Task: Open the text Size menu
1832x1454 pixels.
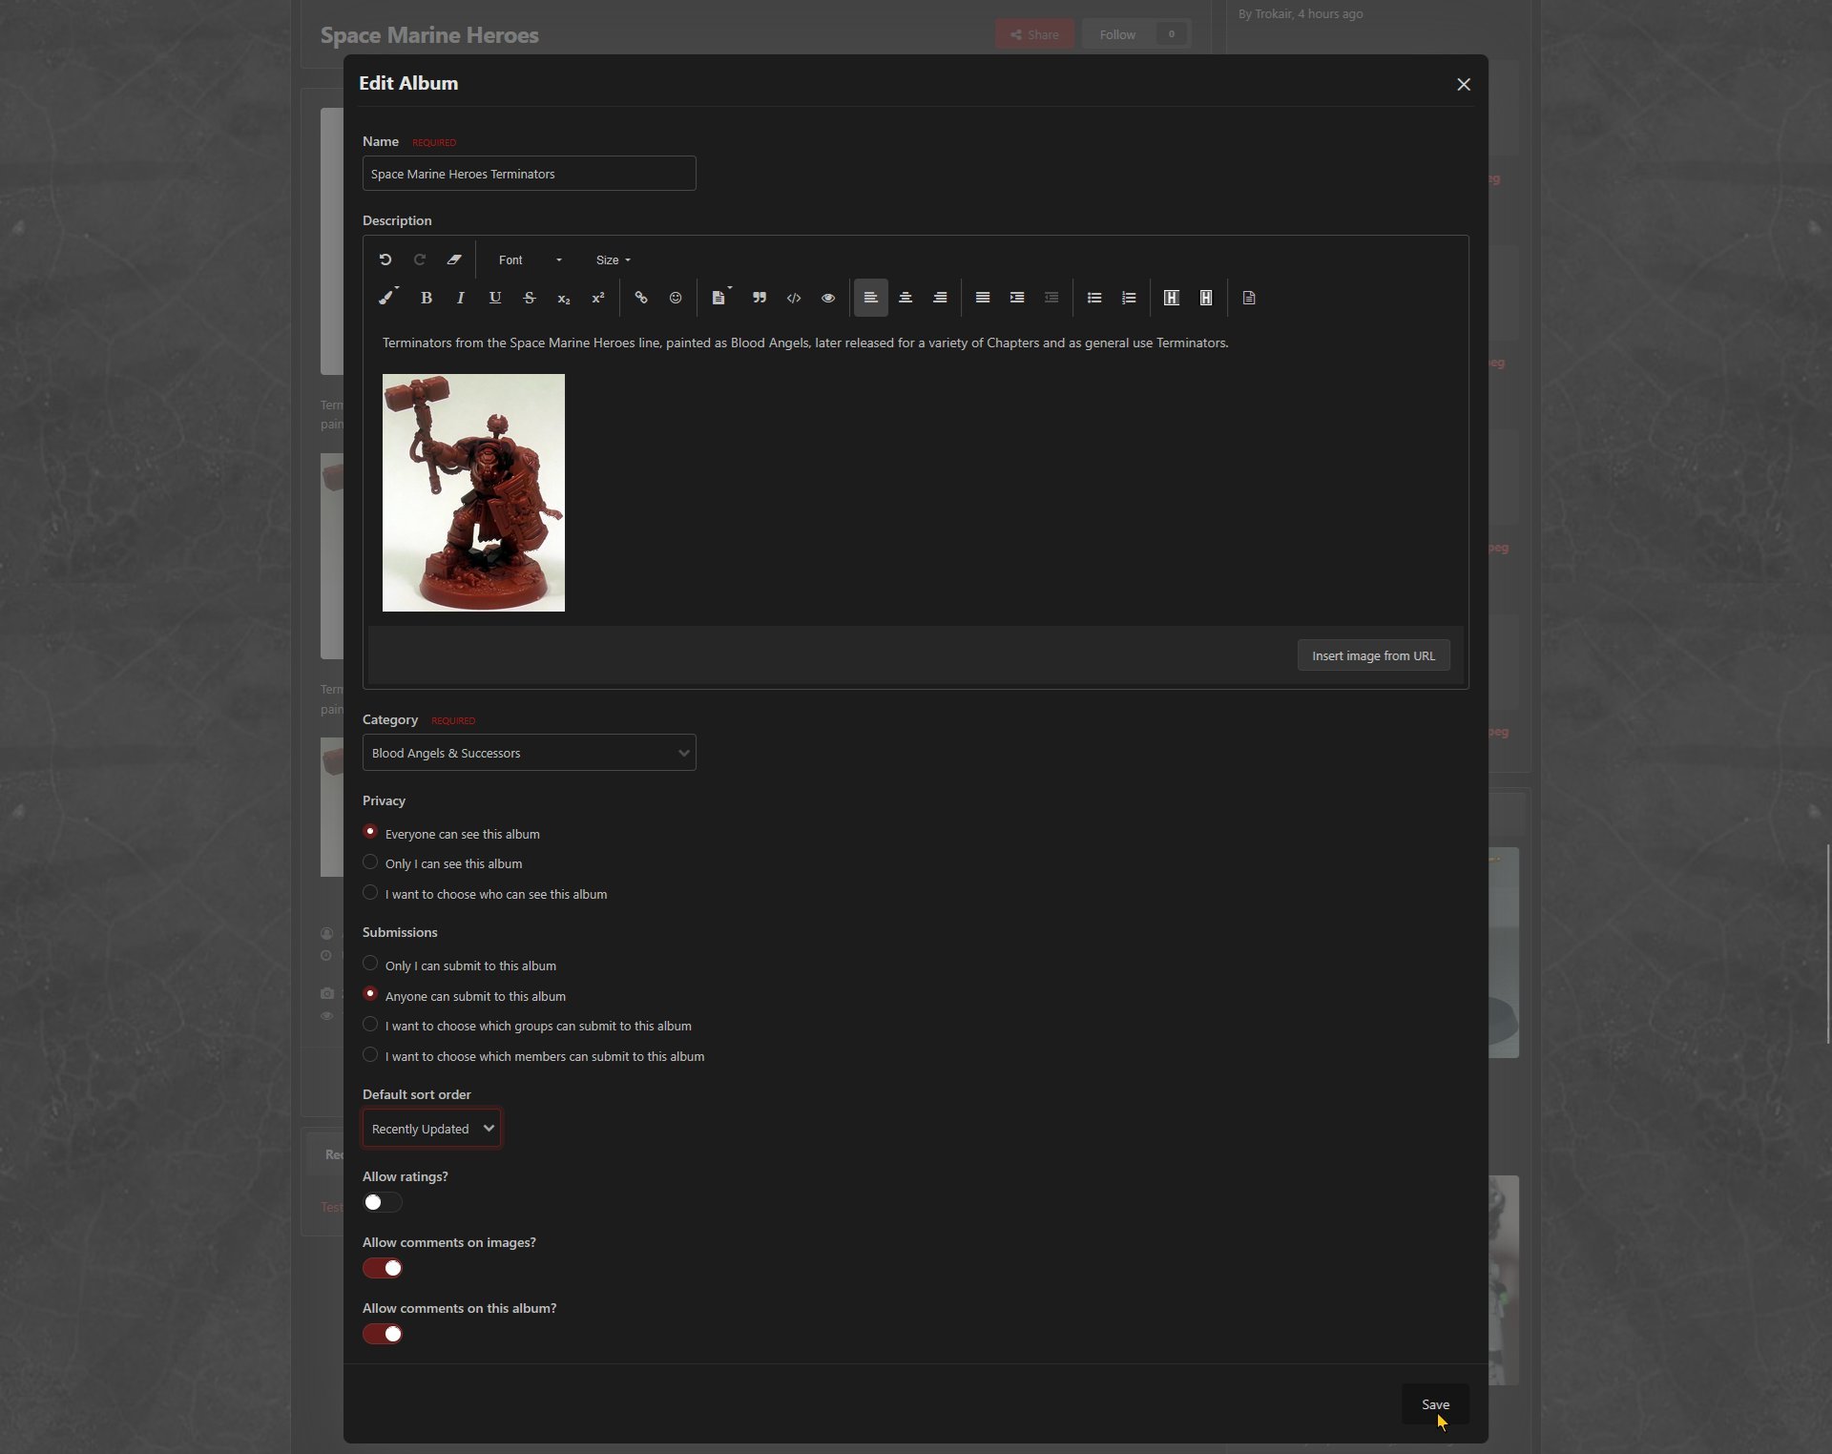Action: (613, 260)
